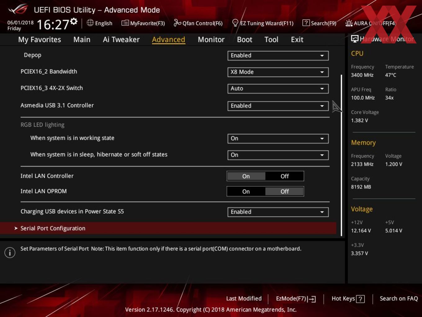Set Intel LAN OPROM to Off
This screenshot has height=317, width=422.
click(285, 191)
